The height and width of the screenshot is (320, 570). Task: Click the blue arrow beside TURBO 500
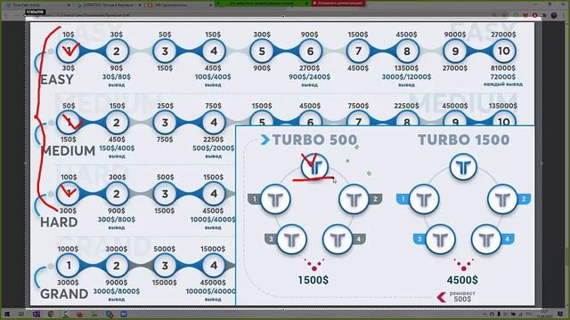(265, 140)
